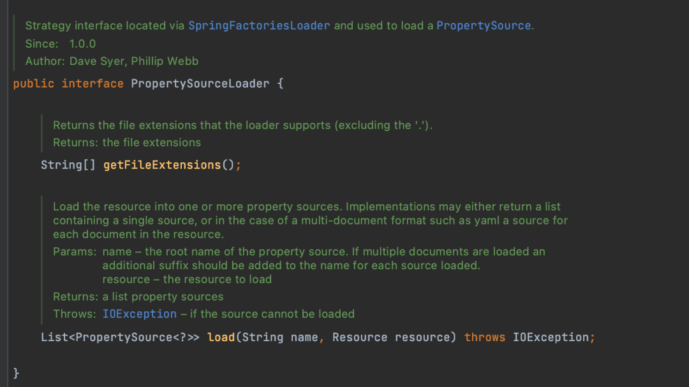Place cursor on the public keyword

tap(34, 84)
